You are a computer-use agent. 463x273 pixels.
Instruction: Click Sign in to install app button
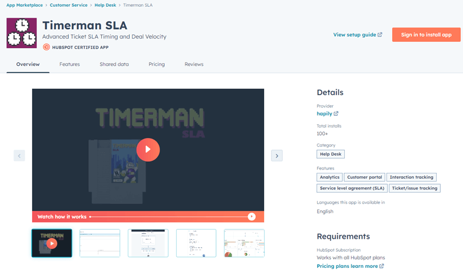tap(426, 34)
